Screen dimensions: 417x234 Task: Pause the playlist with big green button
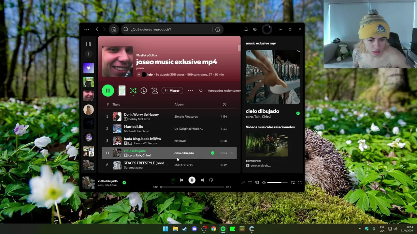click(x=108, y=91)
